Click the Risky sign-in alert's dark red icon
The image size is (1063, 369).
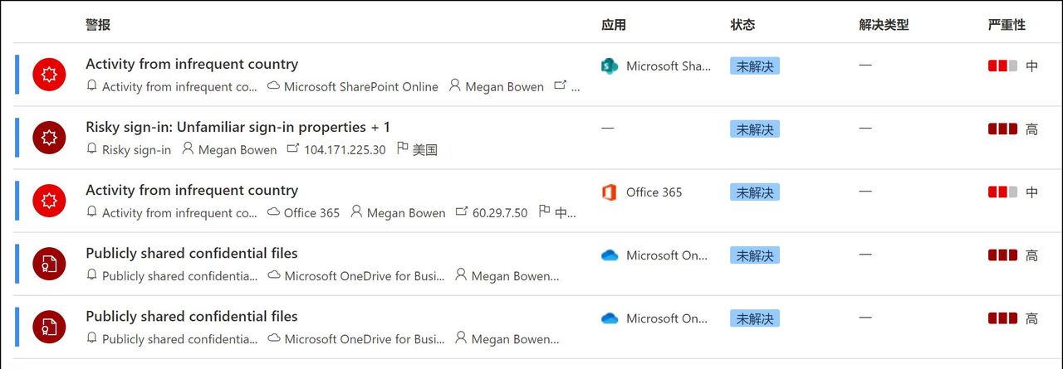click(x=48, y=138)
